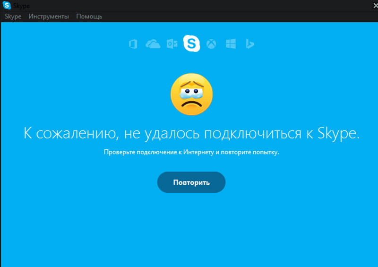The image size is (378, 267).
Task: Click the Windows logo icon
Action: point(231,44)
